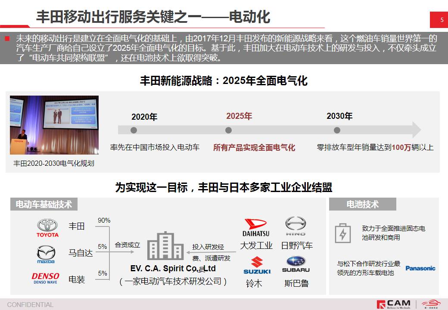Select the 合资成立 arrow label
The image size is (448, 310).
point(128,245)
